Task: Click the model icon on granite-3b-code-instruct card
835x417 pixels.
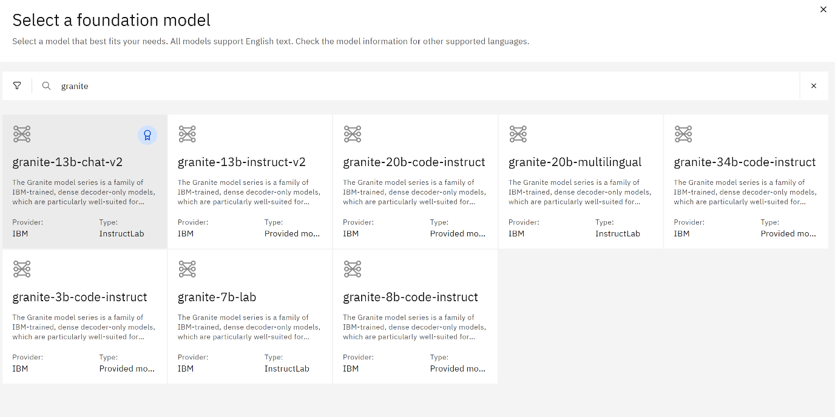Action: 22,269
